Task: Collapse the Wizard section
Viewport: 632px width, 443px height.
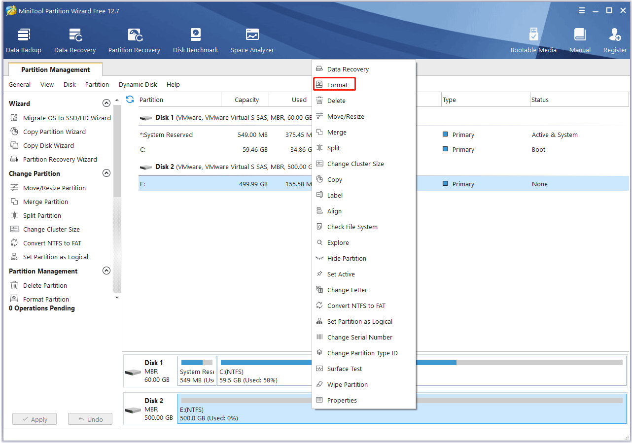Action: pos(106,103)
